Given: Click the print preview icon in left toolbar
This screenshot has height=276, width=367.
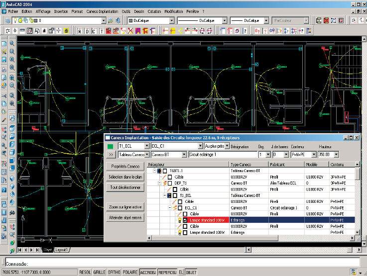Looking at the screenshot, I should click(4, 78).
